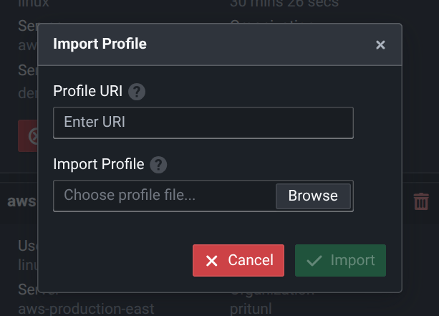Click the checkmark icon in the Import button

pos(314,261)
